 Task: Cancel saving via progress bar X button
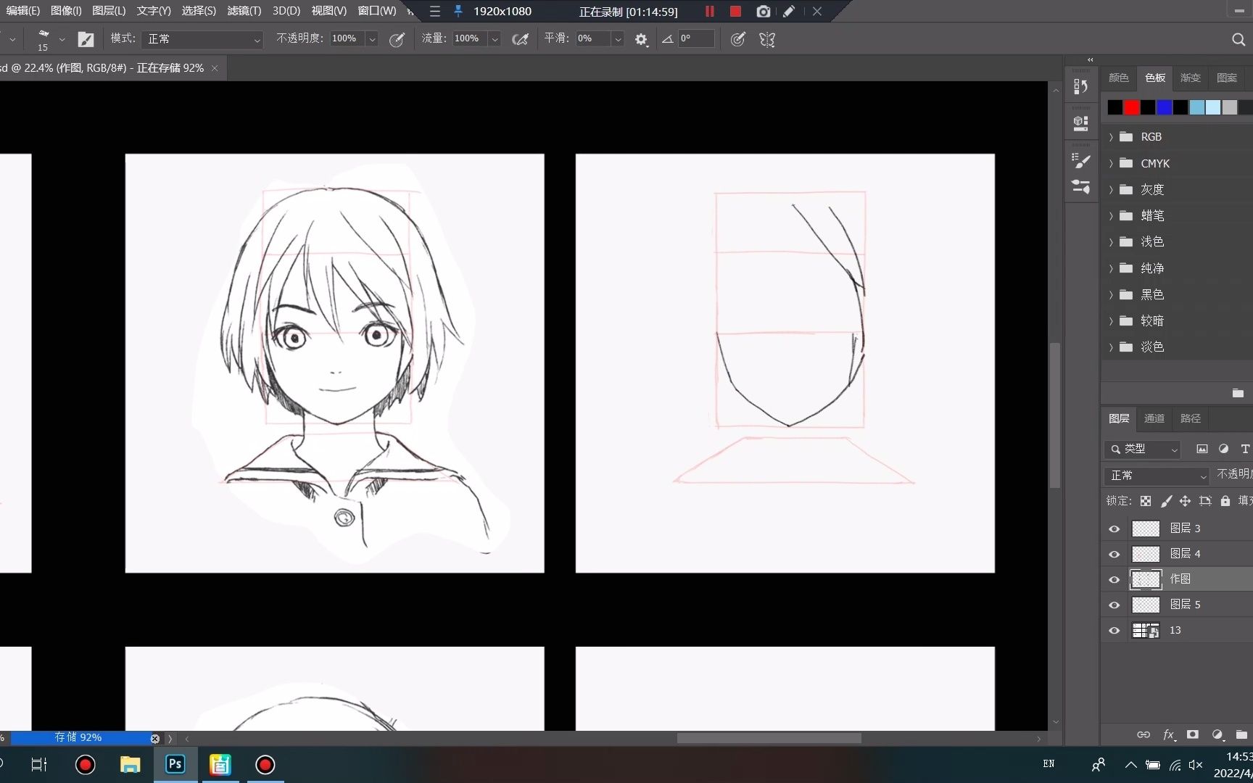point(154,738)
